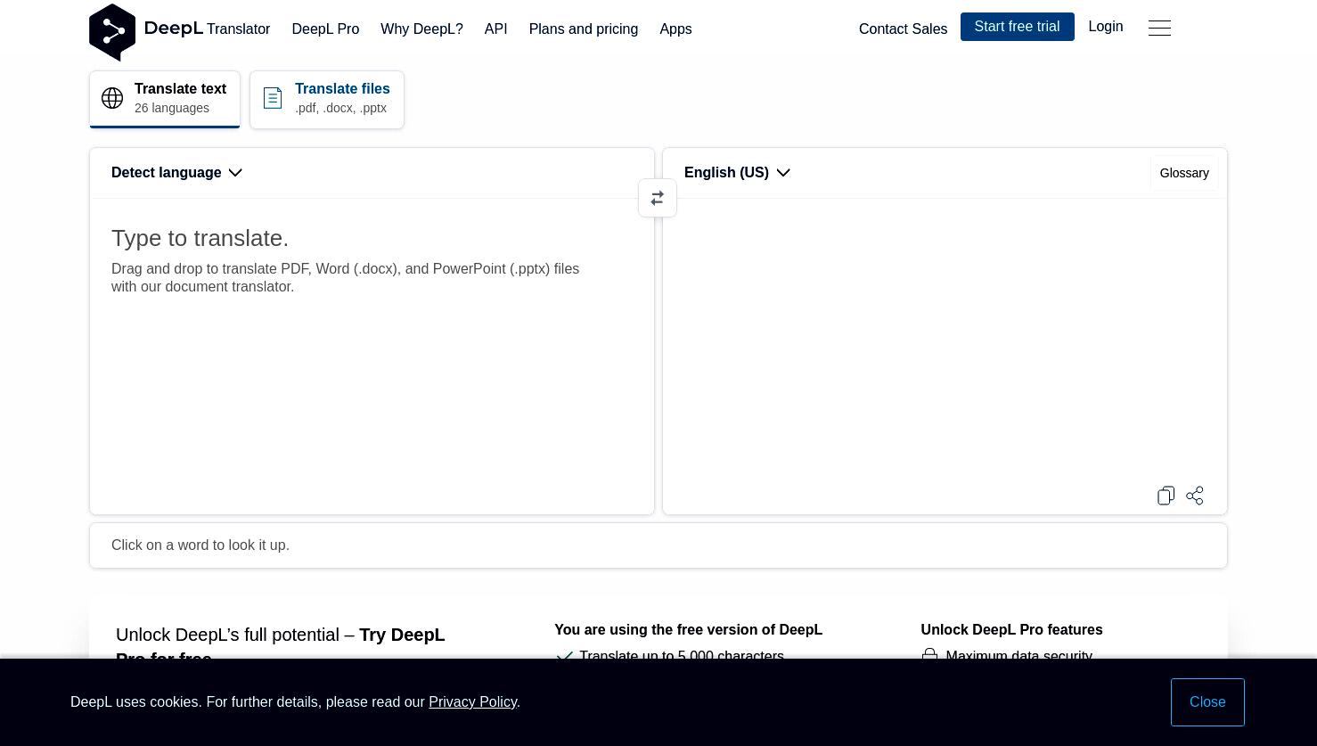Share the translation icon
1317x746 pixels.
pyautogui.click(x=1195, y=496)
